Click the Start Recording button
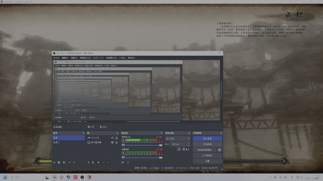Viewport: 323px width, 181px height. [208, 144]
